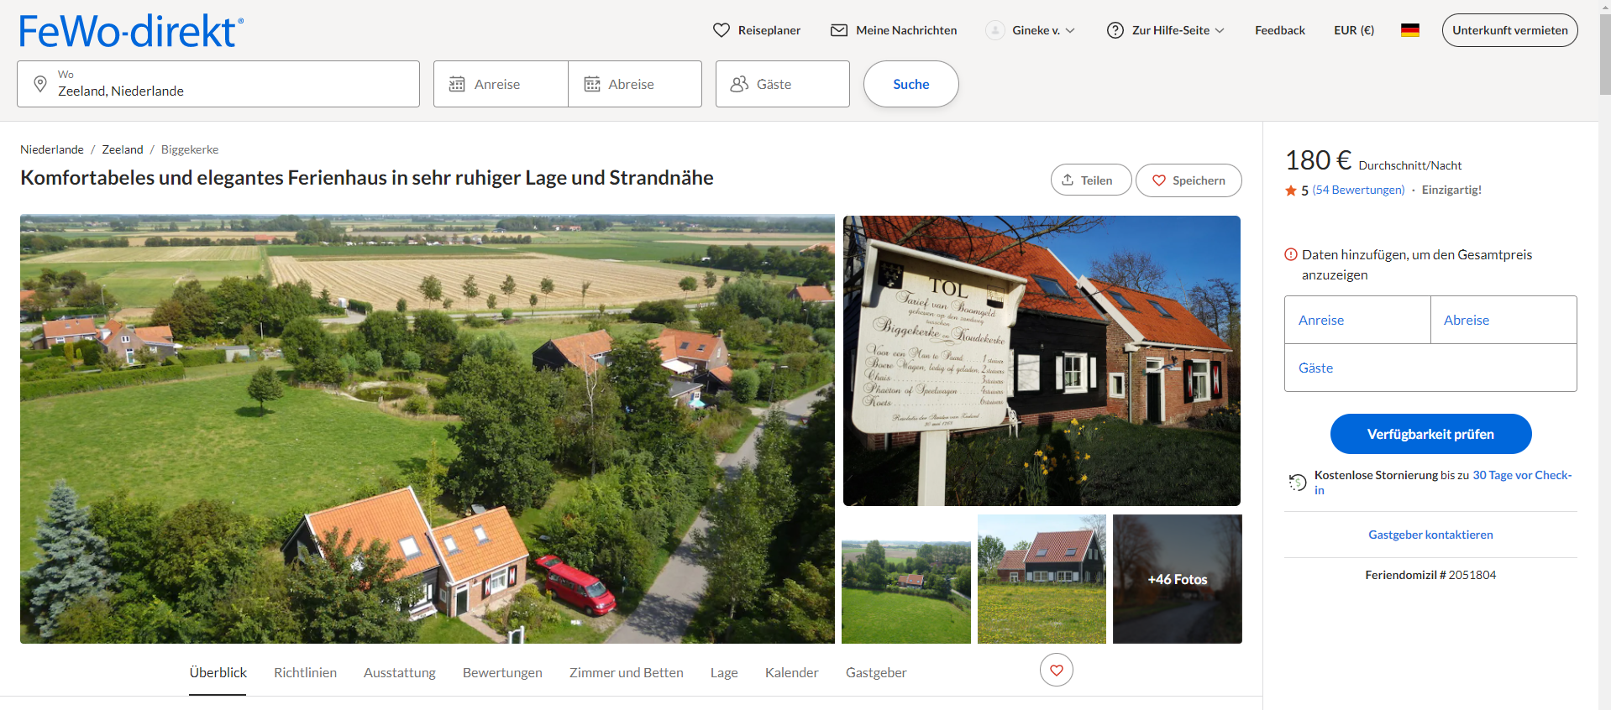Open Meine Nachrichten envelope icon
This screenshot has height=710, width=1611.
click(838, 30)
